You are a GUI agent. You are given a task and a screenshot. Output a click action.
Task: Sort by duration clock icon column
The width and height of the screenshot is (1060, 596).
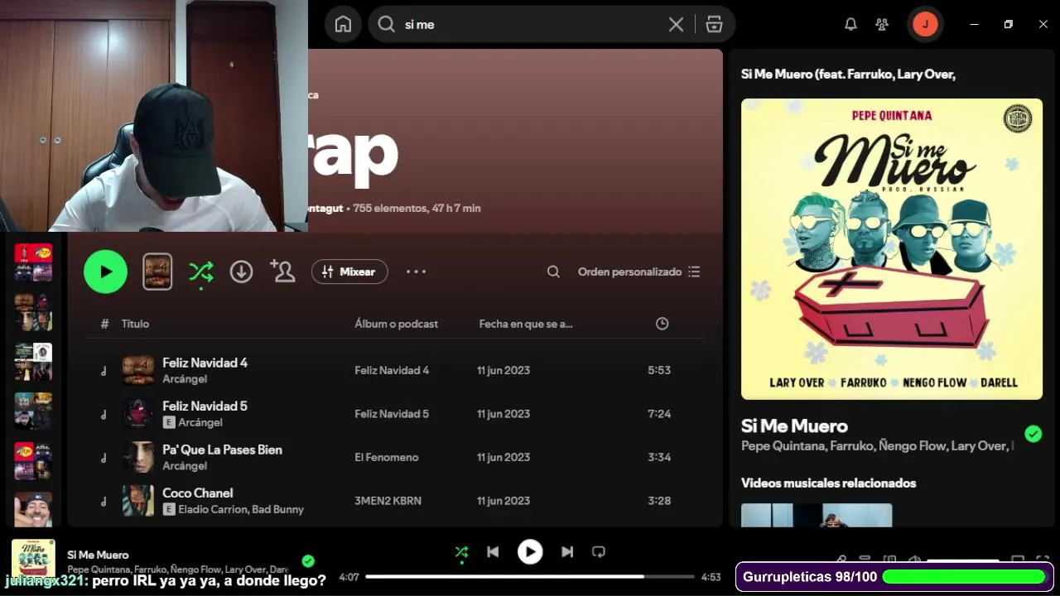662,324
